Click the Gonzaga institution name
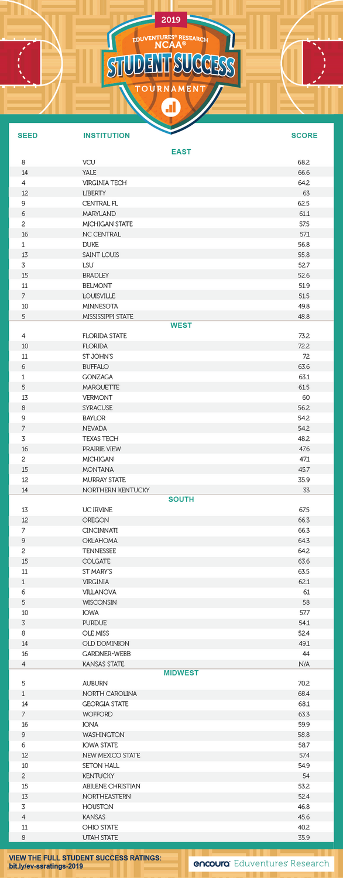The width and height of the screenshot is (343, 878). (x=98, y=377)
